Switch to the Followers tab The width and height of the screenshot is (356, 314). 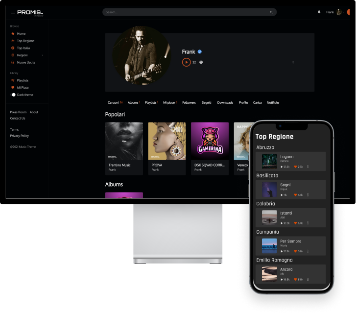point(189,103)
